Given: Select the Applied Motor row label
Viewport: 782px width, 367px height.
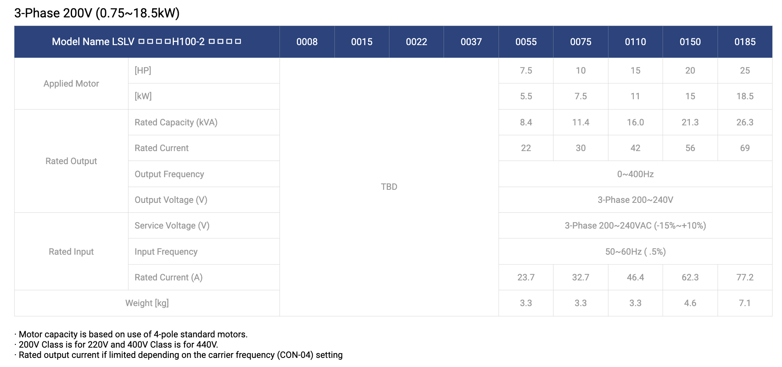Looking at the screenshot, I should [71, 83].
